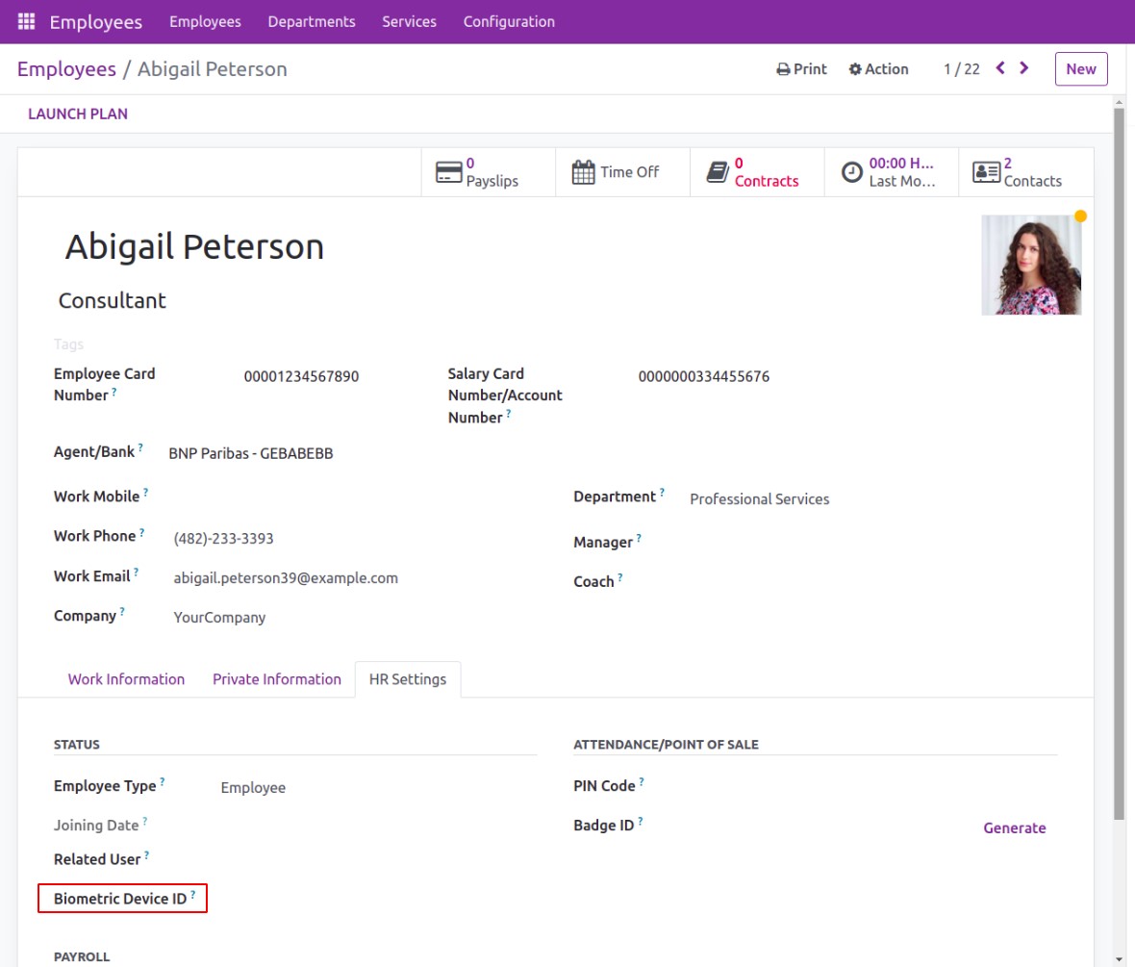Go to previous employee record arrow
The width and height of the screenshot is (1135, 967).
point(1000,68)
